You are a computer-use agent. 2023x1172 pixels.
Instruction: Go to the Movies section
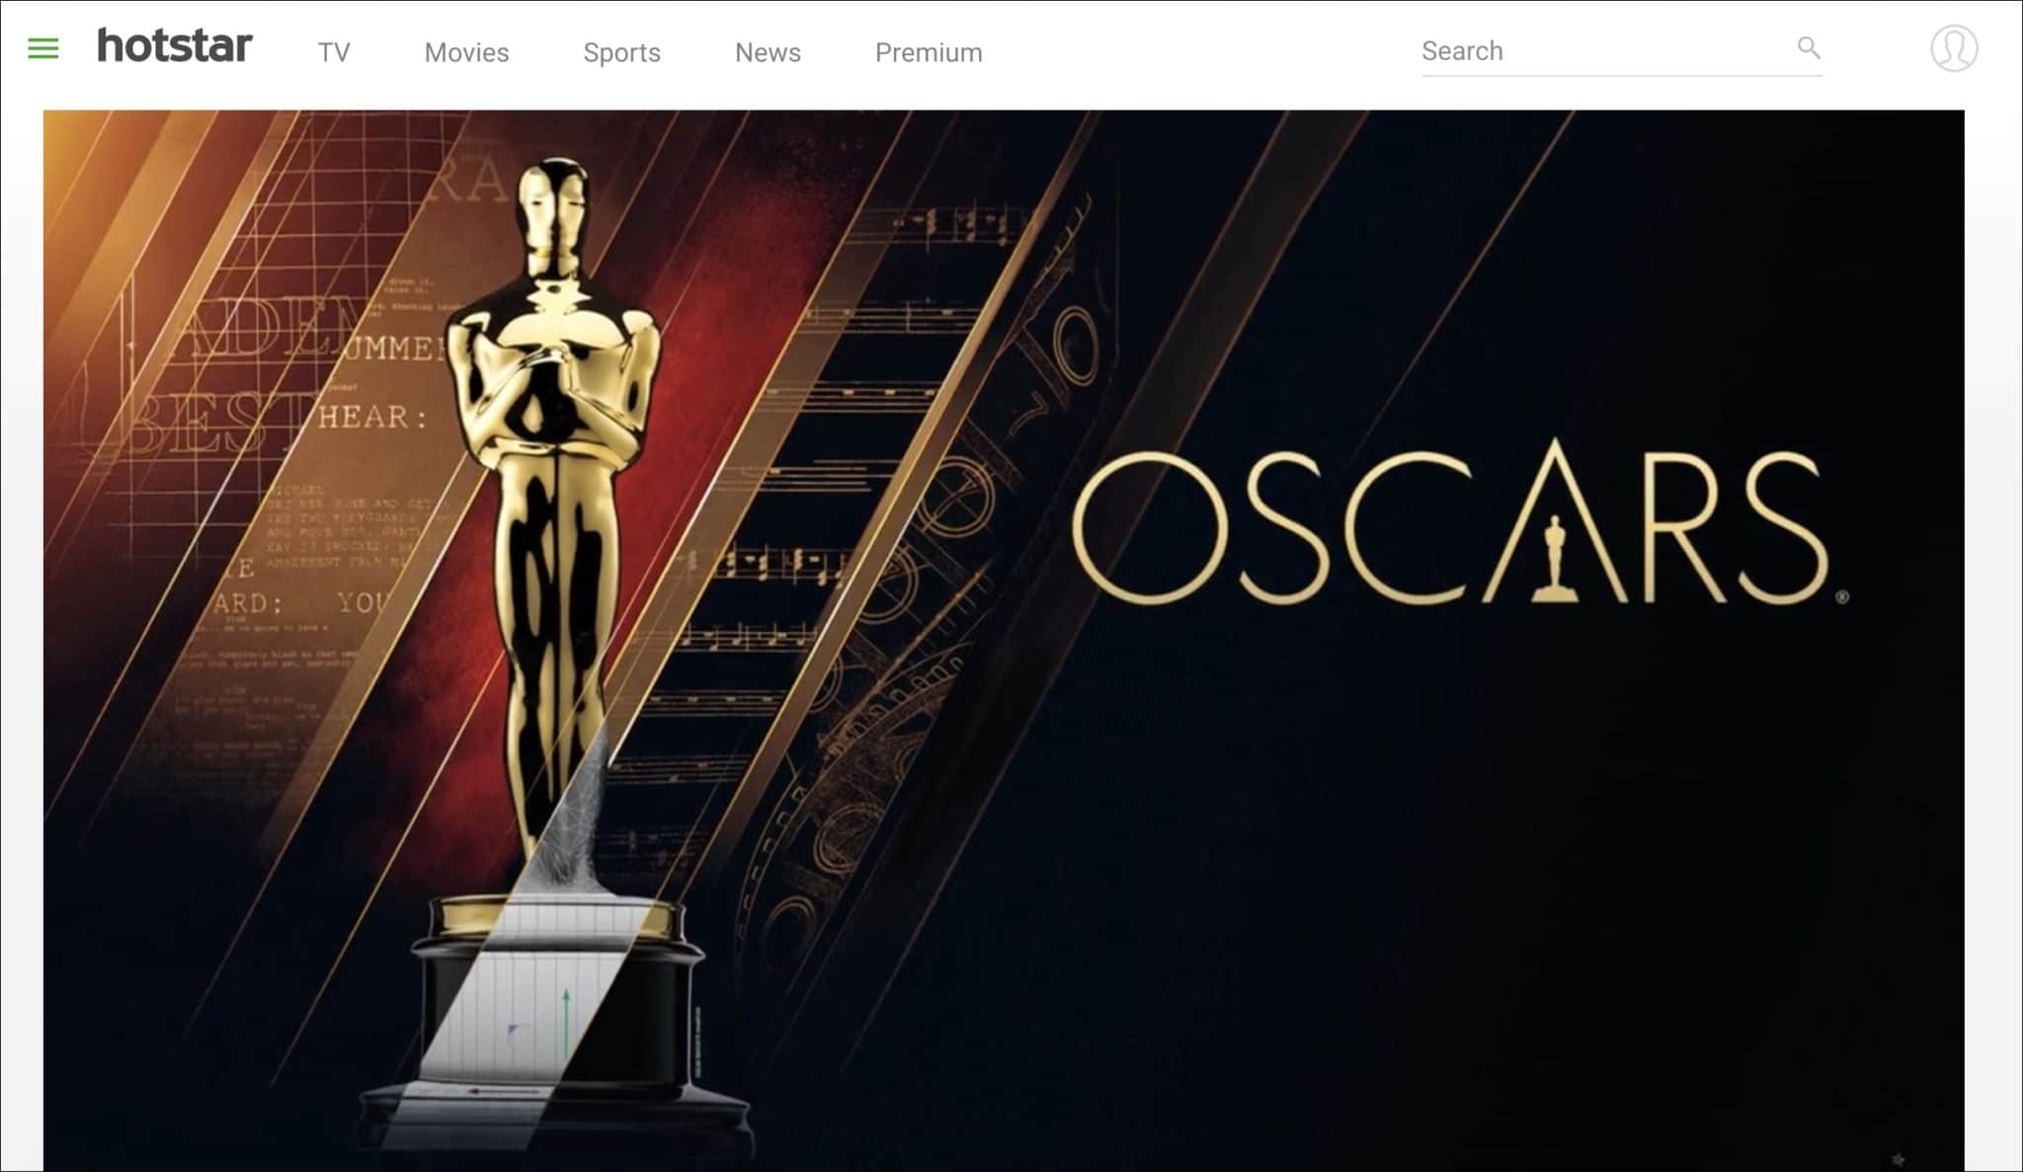click(466, 52)
